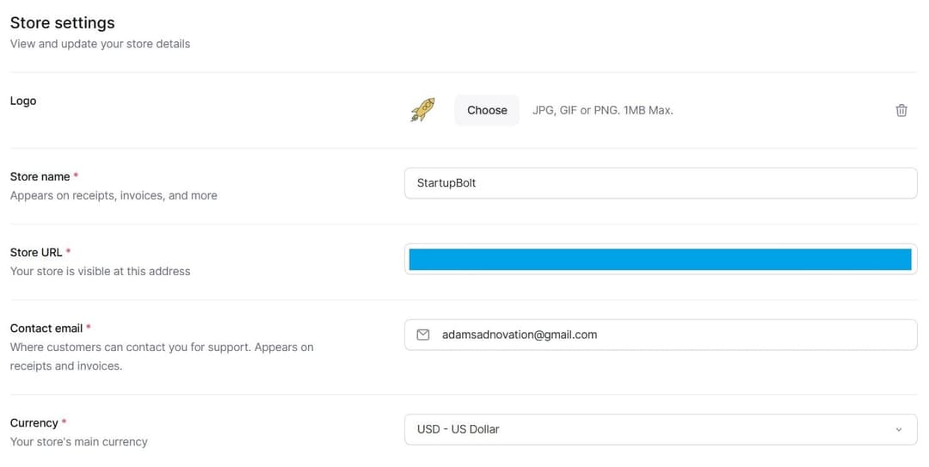
Task: Click the rocket logo thumbnail
Action: click(422, 110)
